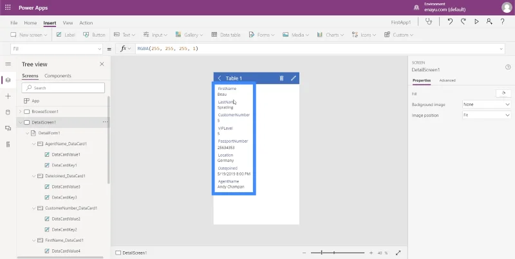Select CustomerNumber_DataCard1 in tree
This screenshot has height=259, width=515.
pos(71,208)
